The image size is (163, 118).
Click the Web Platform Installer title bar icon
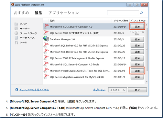(13, 5)
